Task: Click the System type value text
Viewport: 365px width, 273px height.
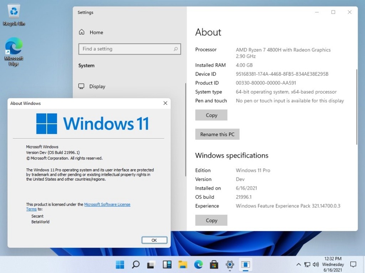Action: (286, 92)
